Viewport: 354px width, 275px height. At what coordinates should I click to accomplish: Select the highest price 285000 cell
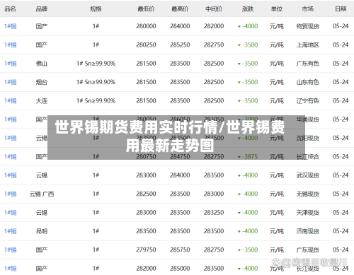click(x=180, y=269)
